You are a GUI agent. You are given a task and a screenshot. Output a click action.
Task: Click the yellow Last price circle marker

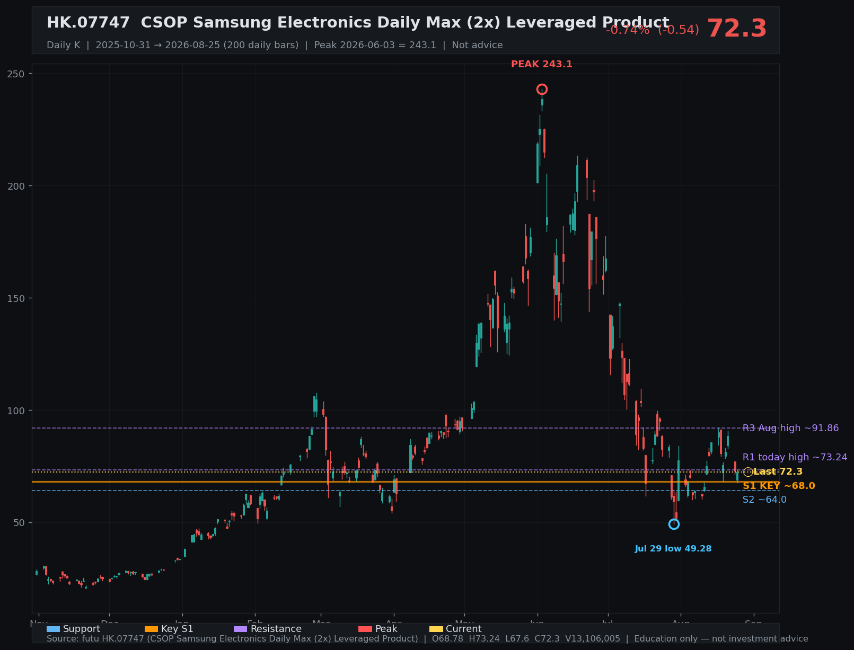[x=747, y=472]
